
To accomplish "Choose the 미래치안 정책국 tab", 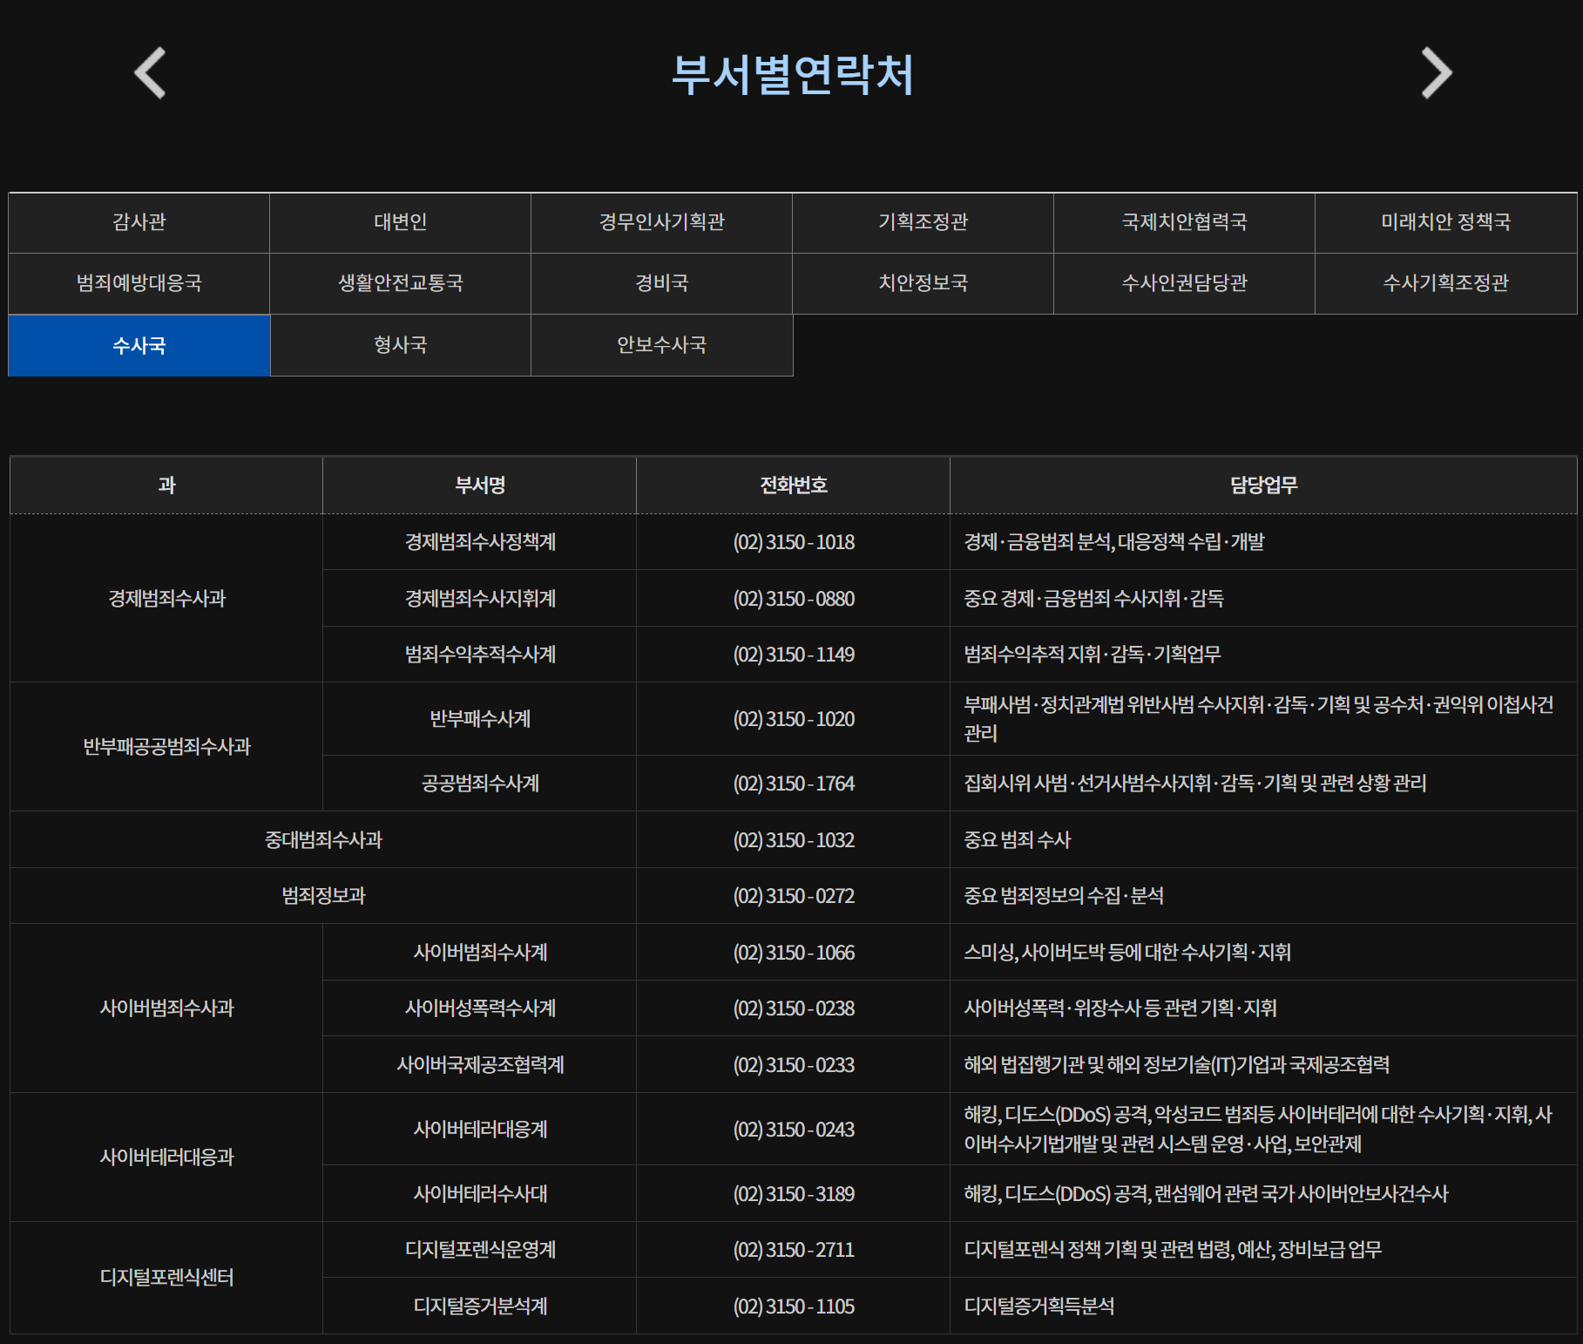I will 1446,222.
